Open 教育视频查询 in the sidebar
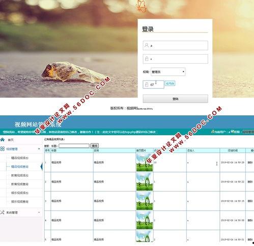This screenshot has width=254, height=246. [x=20, y=184]
